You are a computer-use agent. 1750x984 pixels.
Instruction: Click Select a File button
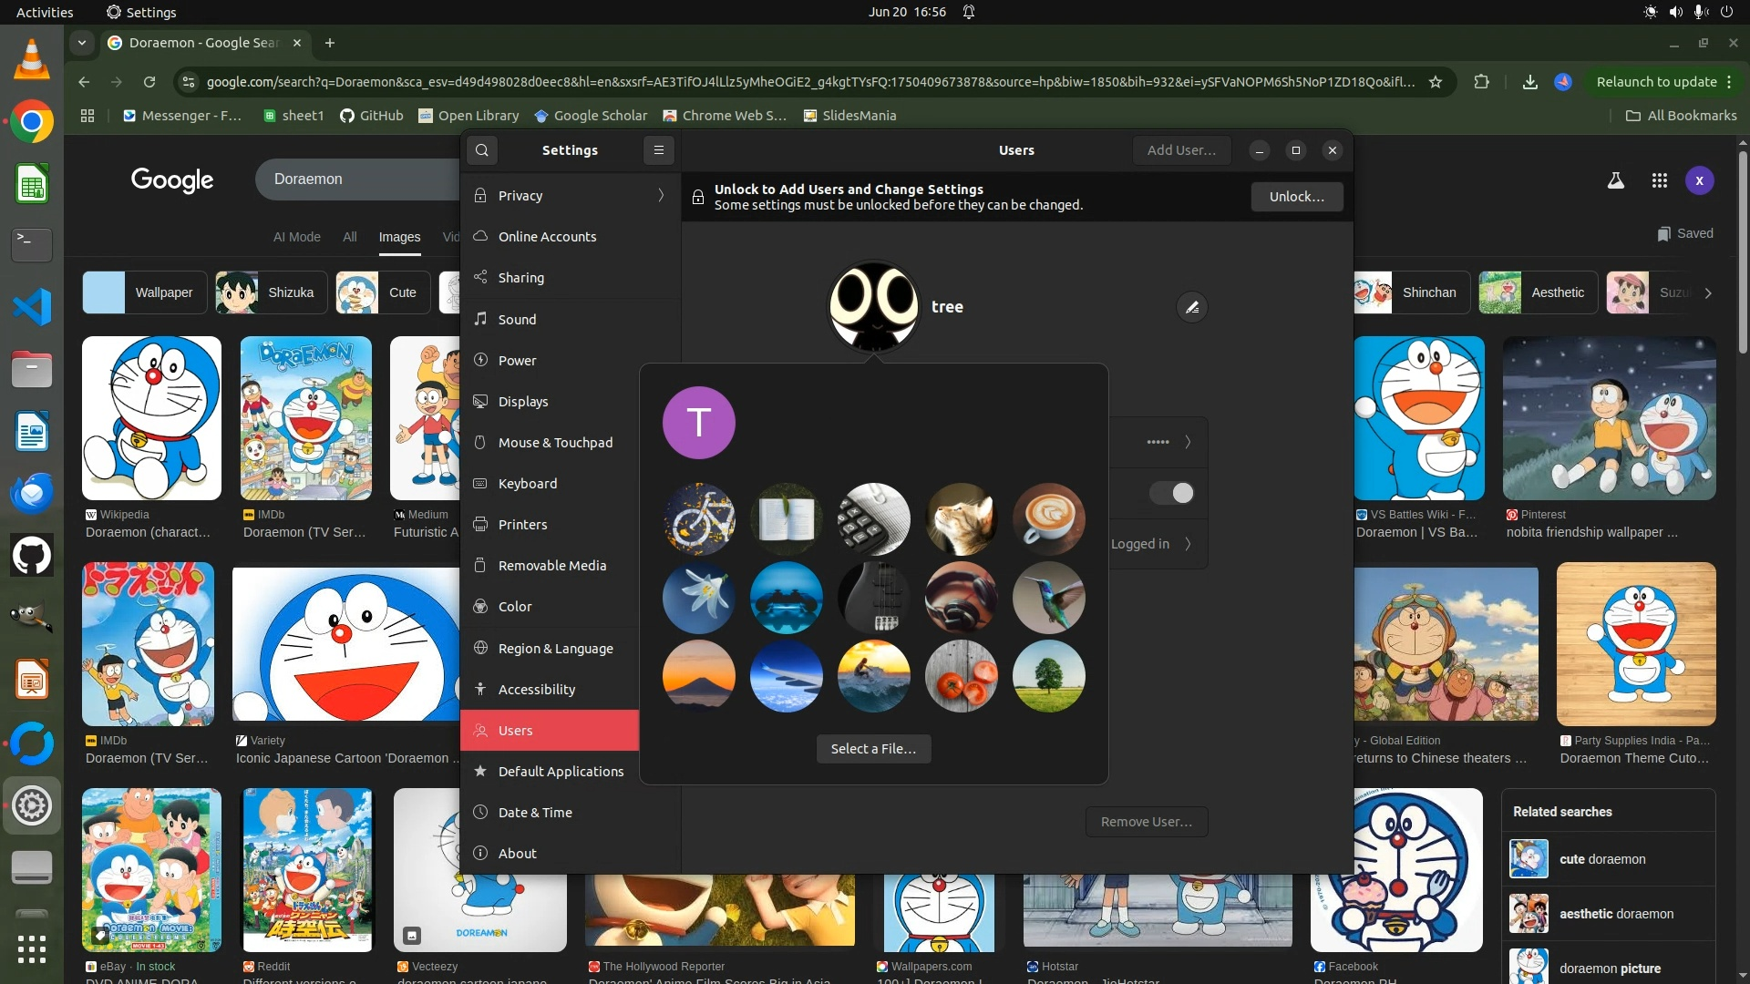[873, 749]
